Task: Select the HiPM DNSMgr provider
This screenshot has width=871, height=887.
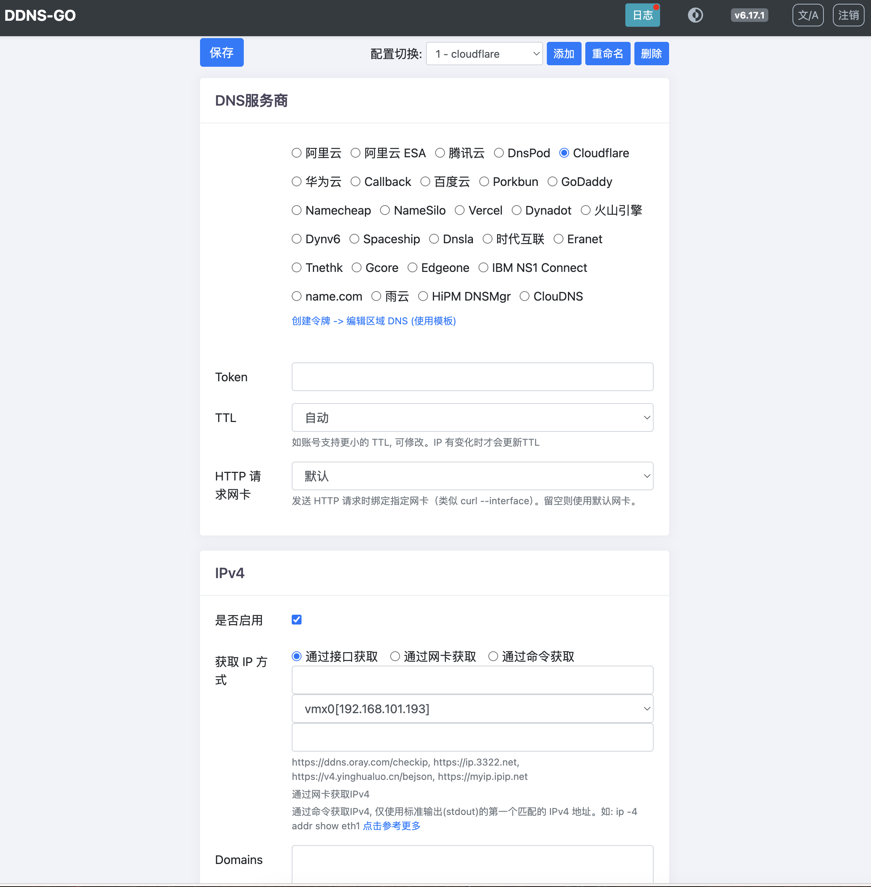Action: (x=423, y=296)
